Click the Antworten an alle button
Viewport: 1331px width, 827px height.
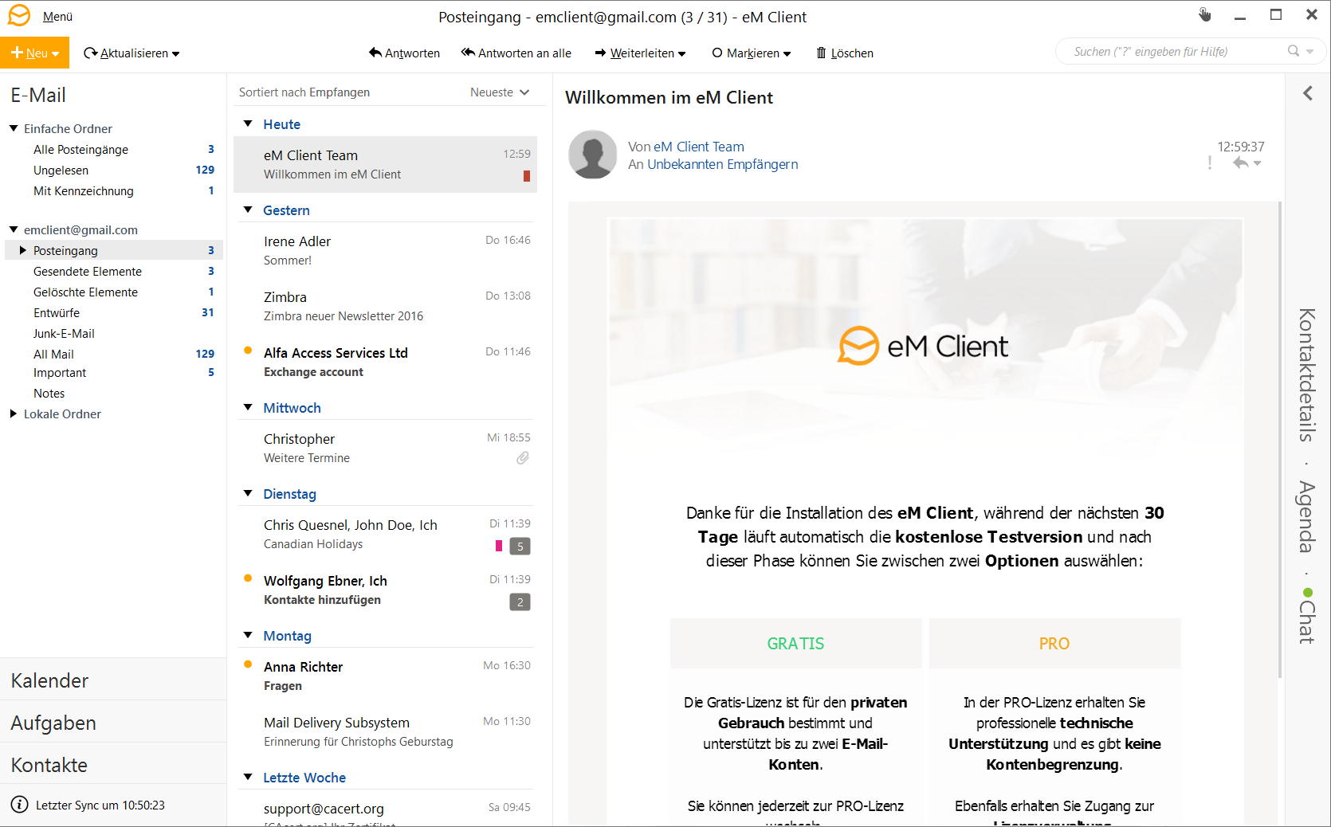tap(516, 53)
